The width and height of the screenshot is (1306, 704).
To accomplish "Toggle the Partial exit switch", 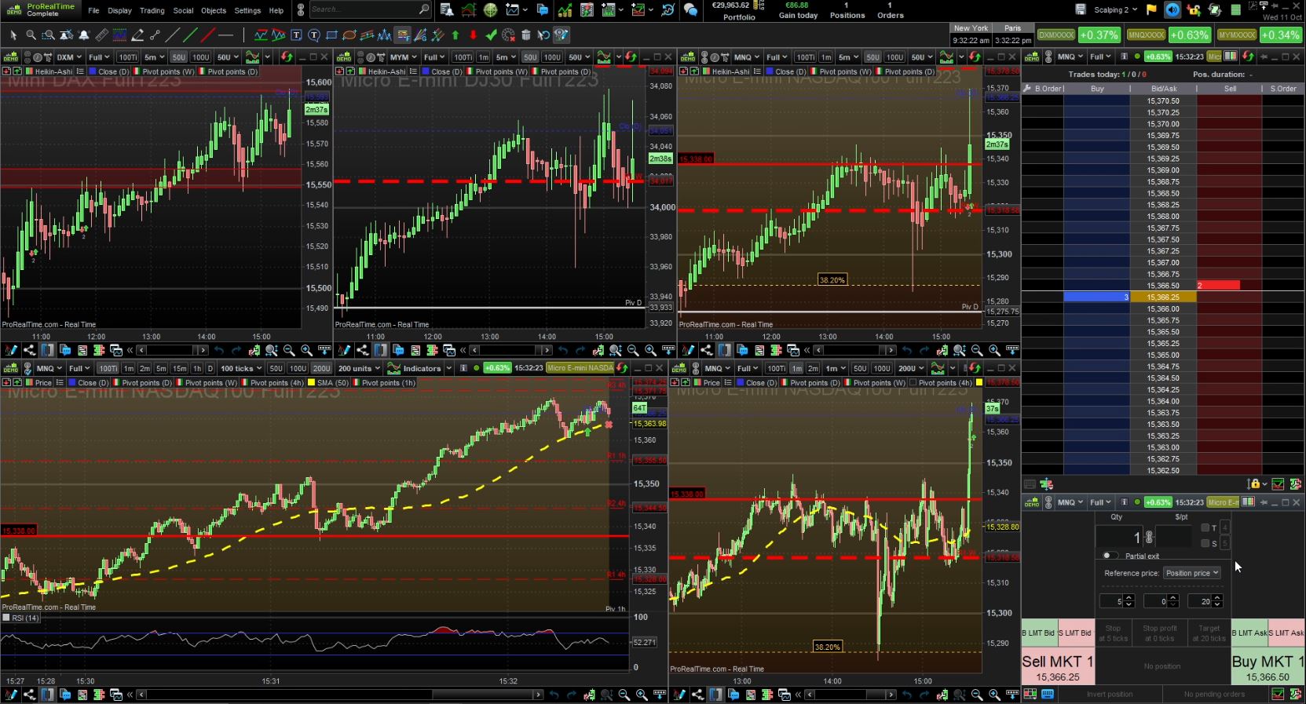I will 1109,556.
